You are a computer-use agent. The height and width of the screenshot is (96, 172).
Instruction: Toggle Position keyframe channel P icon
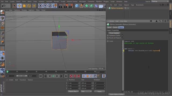pos(95,76)
